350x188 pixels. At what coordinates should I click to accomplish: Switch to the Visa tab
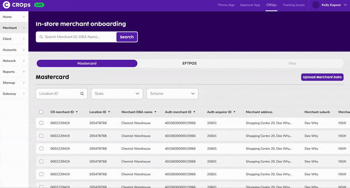(x=292, y=63)
